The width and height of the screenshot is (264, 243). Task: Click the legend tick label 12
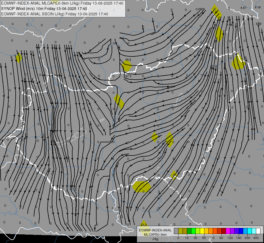tap(187, 238)
